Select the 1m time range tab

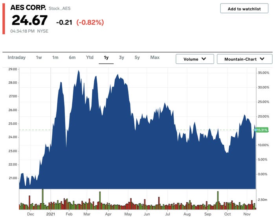coord(55,57)
